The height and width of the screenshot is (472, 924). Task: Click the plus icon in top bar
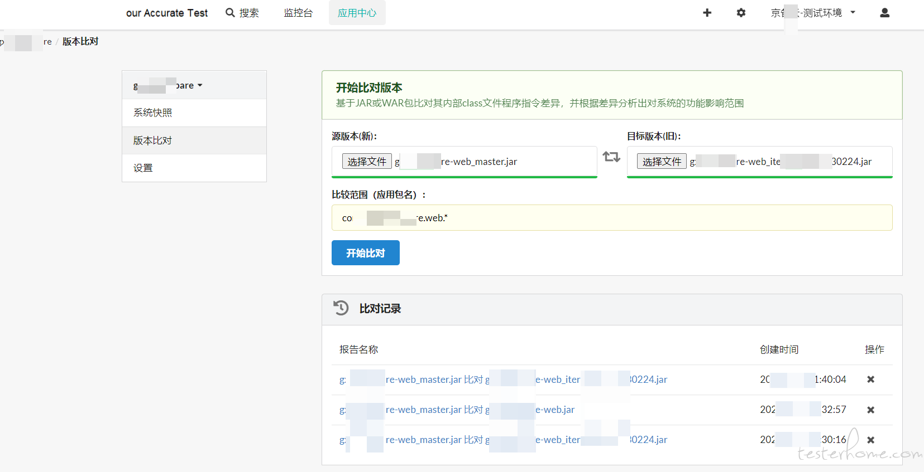pos(707,13)
